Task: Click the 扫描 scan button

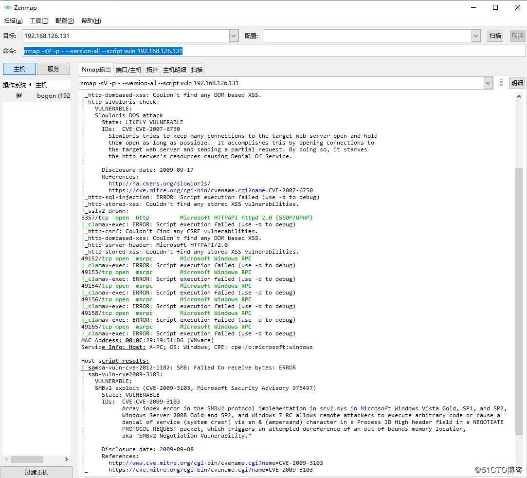Action: (x=495, y=36)
